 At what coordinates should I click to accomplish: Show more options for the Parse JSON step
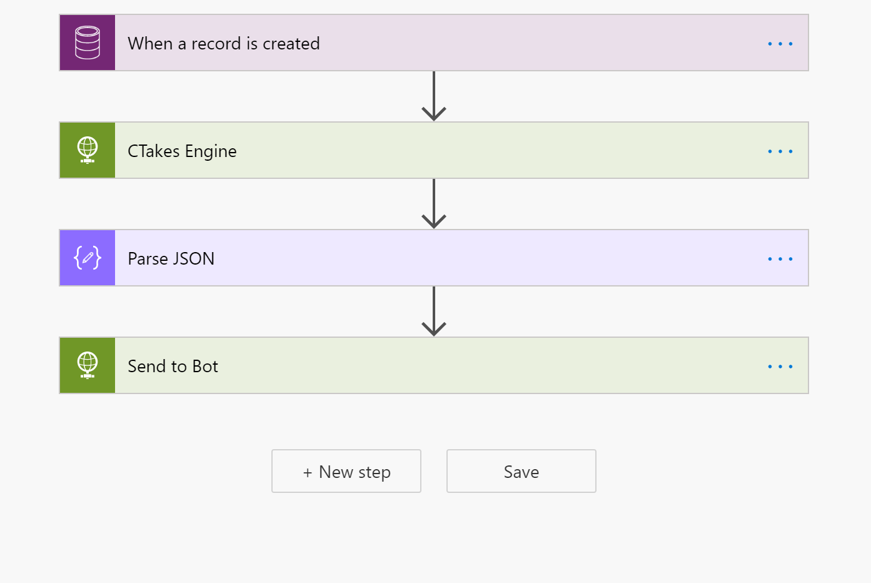(x=780, y=259)
